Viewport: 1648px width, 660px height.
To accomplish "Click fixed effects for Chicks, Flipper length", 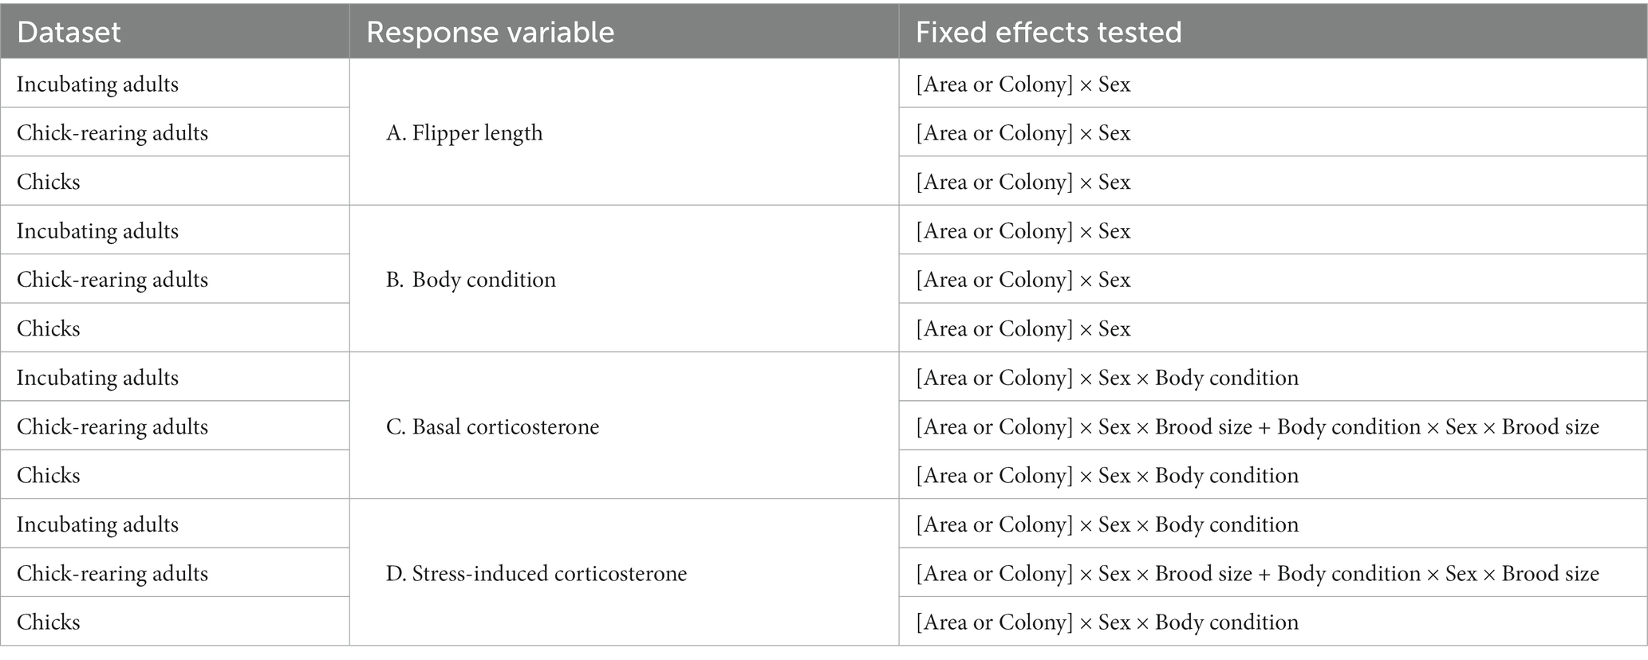I will pyautogui.click(x=1023, y=182).
